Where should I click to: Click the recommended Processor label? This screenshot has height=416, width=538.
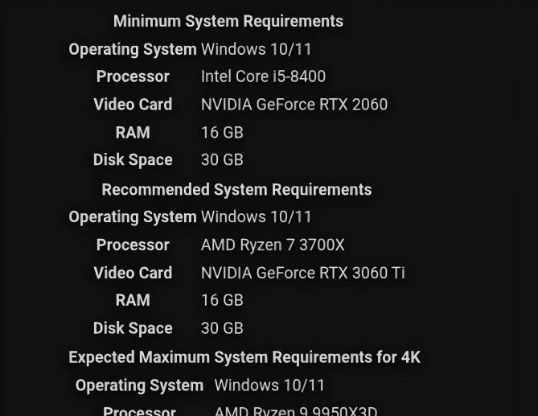[133, 245]
